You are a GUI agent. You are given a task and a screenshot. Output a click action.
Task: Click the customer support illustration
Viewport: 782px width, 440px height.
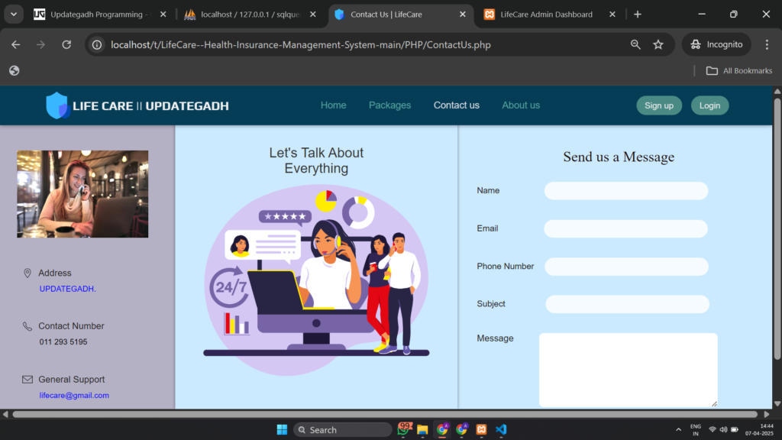pyautogui.click(x=316, y=280)
